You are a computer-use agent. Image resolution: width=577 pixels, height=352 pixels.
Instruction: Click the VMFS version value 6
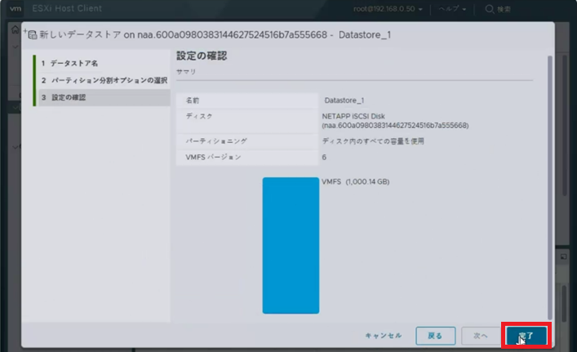tap(324, 158)
